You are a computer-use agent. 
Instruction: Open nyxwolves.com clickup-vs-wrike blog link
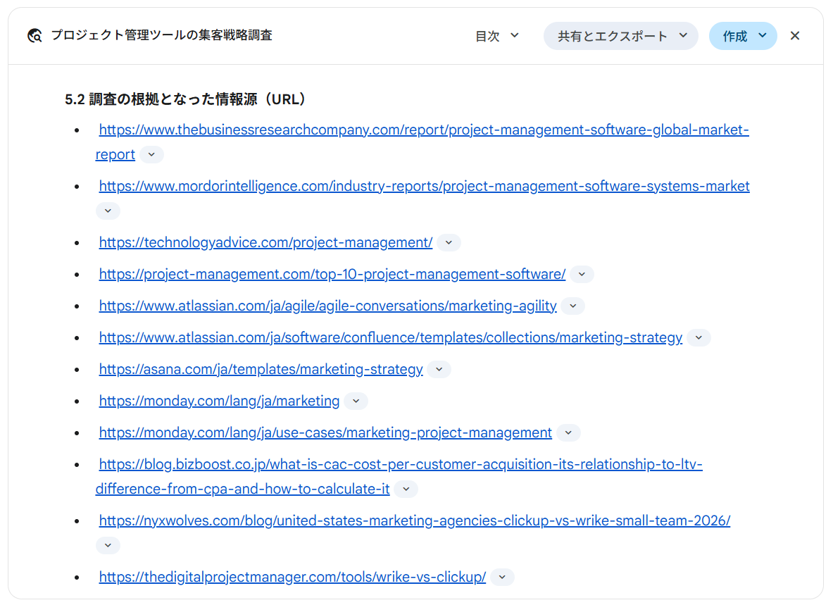414,520
